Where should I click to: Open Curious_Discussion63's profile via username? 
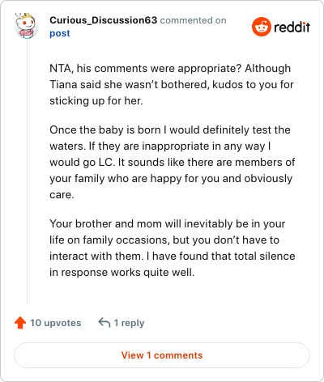point(103,20)
